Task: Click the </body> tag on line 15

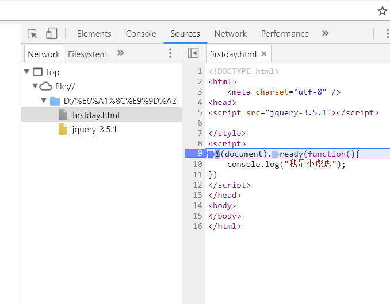Action: [225, 216]
